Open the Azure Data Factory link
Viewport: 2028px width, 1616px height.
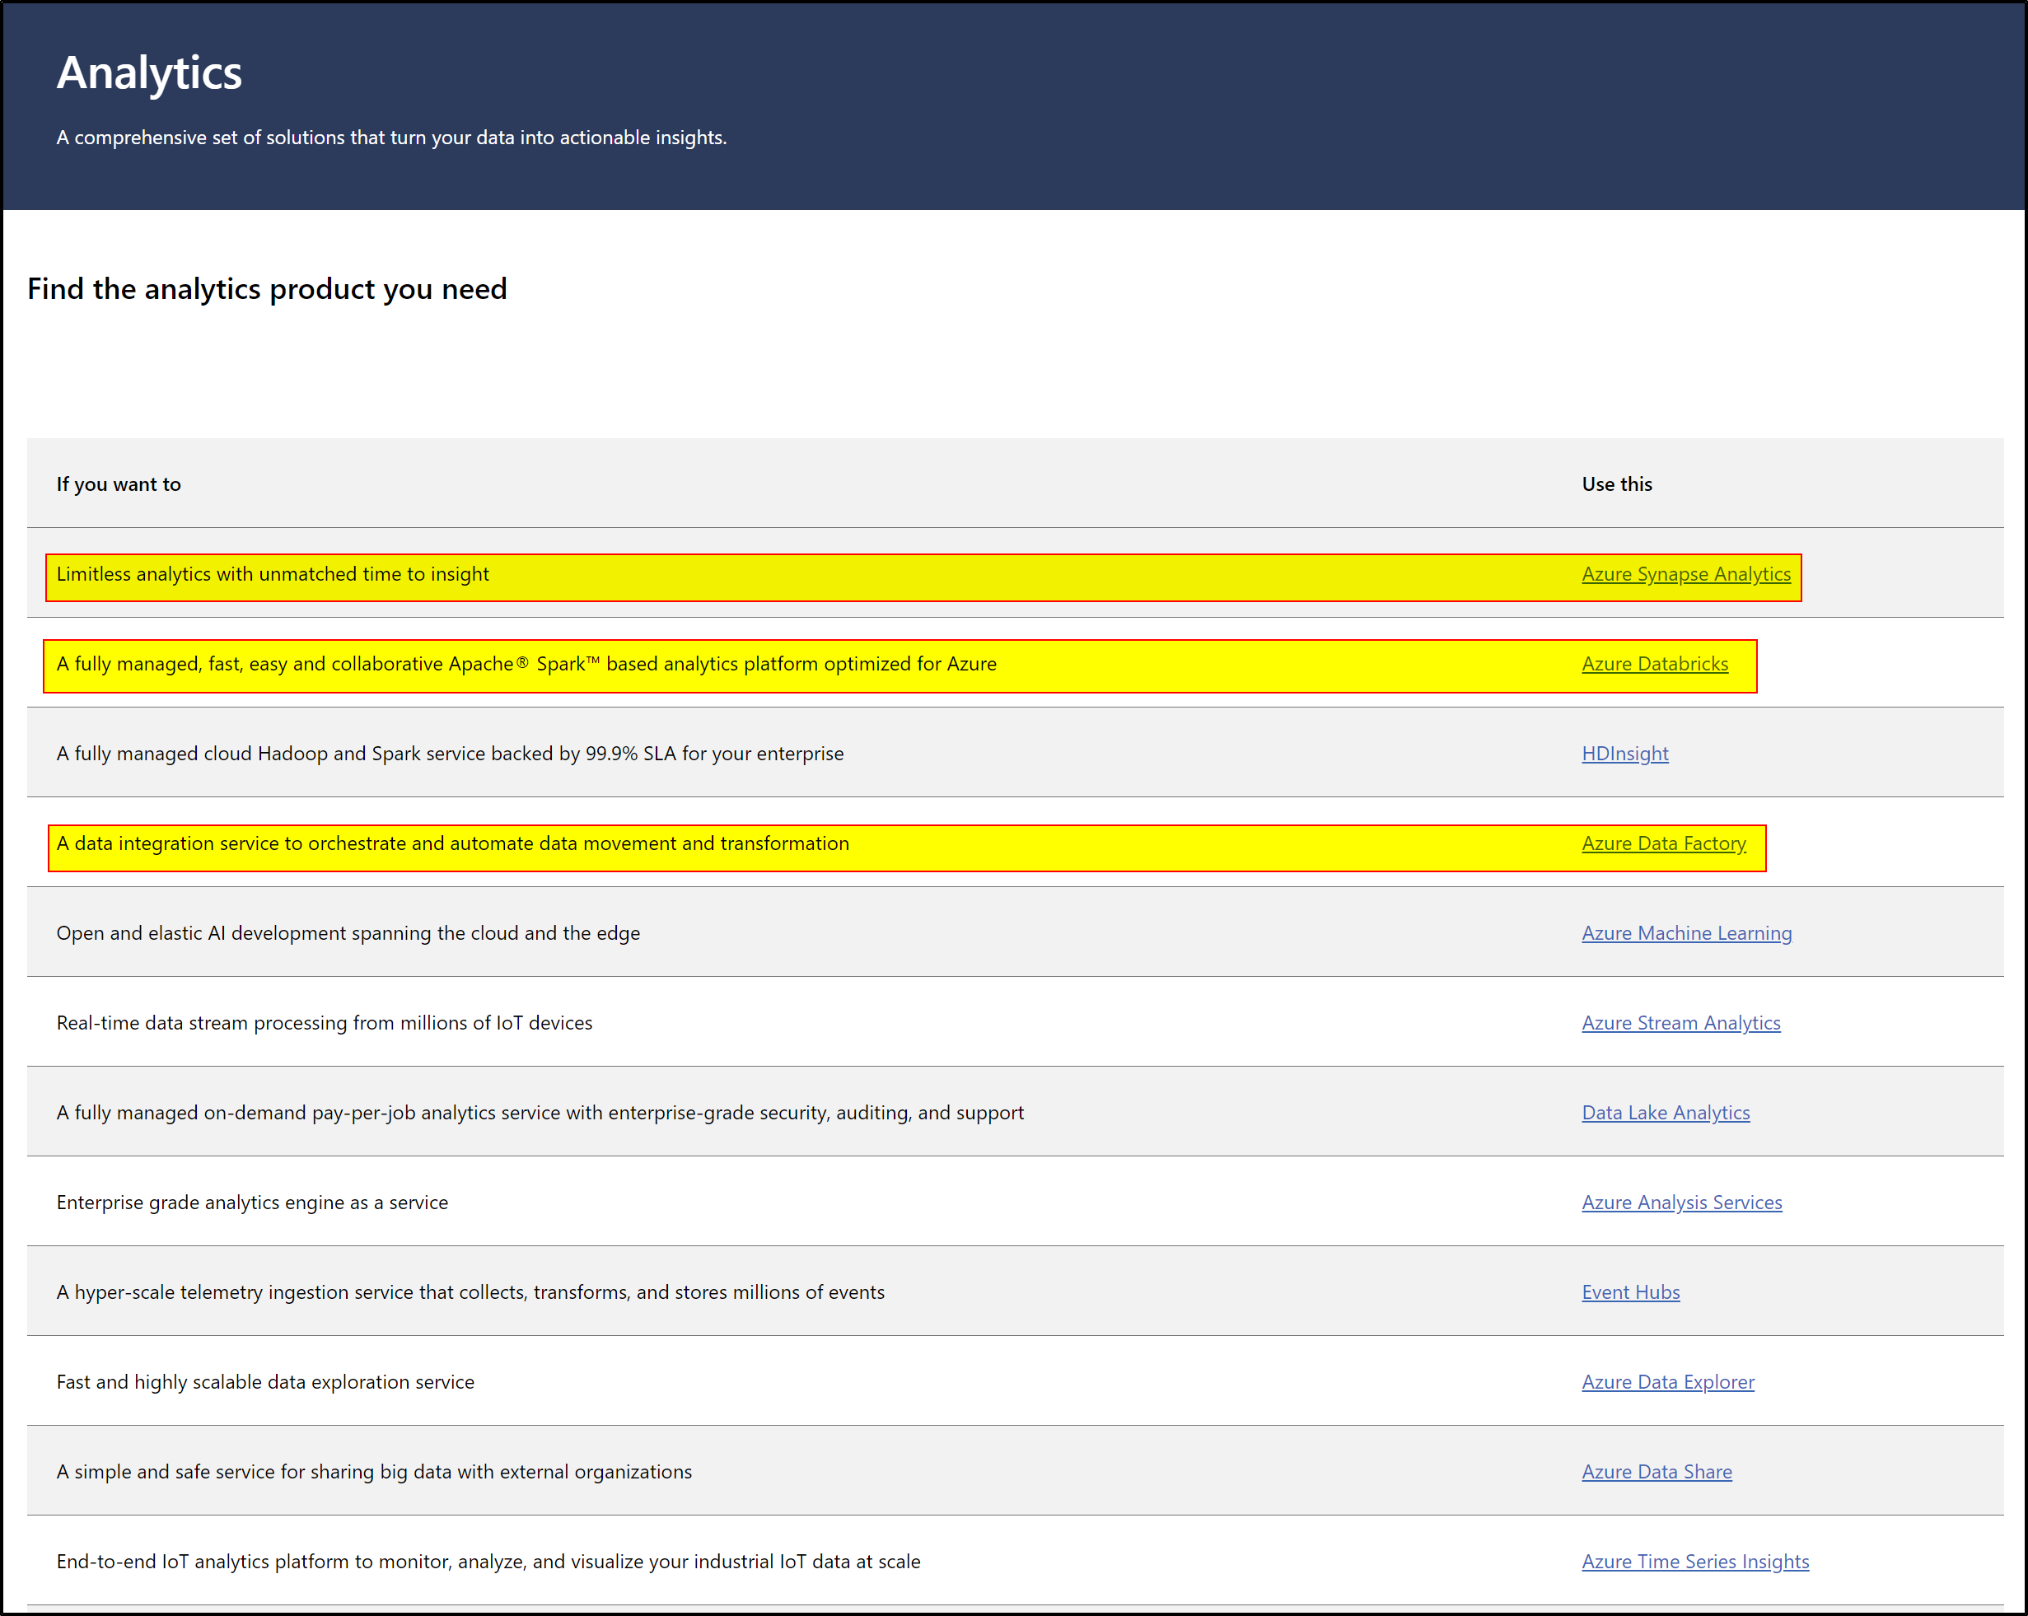click(x=1663, y=843)
